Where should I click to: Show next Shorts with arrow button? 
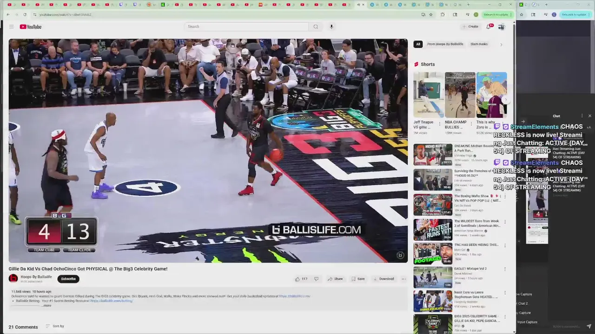pyautogui.click(x=506, y=100)
